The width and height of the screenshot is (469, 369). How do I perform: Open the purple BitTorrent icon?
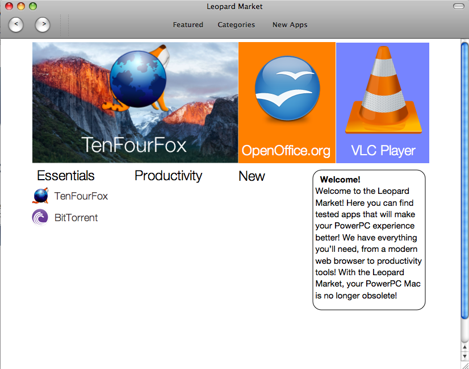[x=40, y=217]
